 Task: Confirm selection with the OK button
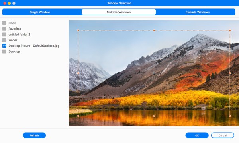pyautogui.click(x=197, y=135)
